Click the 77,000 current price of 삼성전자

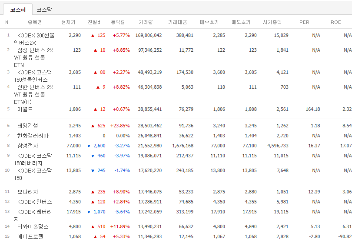coord(73,146)
